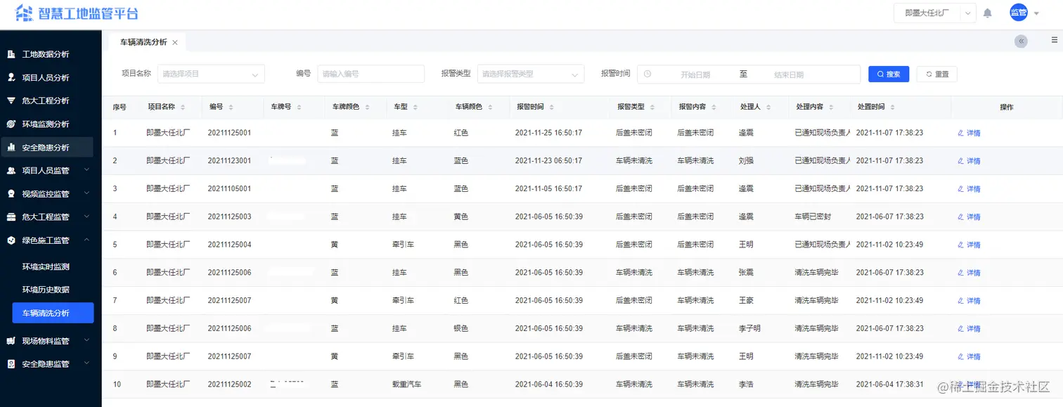Click the 搜索 search button

pyautogui.click(x=888, y=73)
